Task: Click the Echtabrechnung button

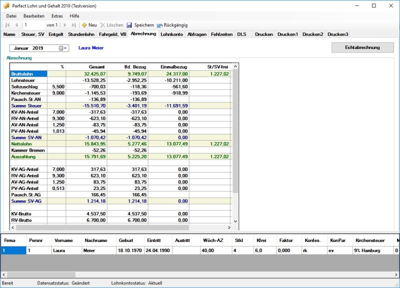Action: [363, 47]
